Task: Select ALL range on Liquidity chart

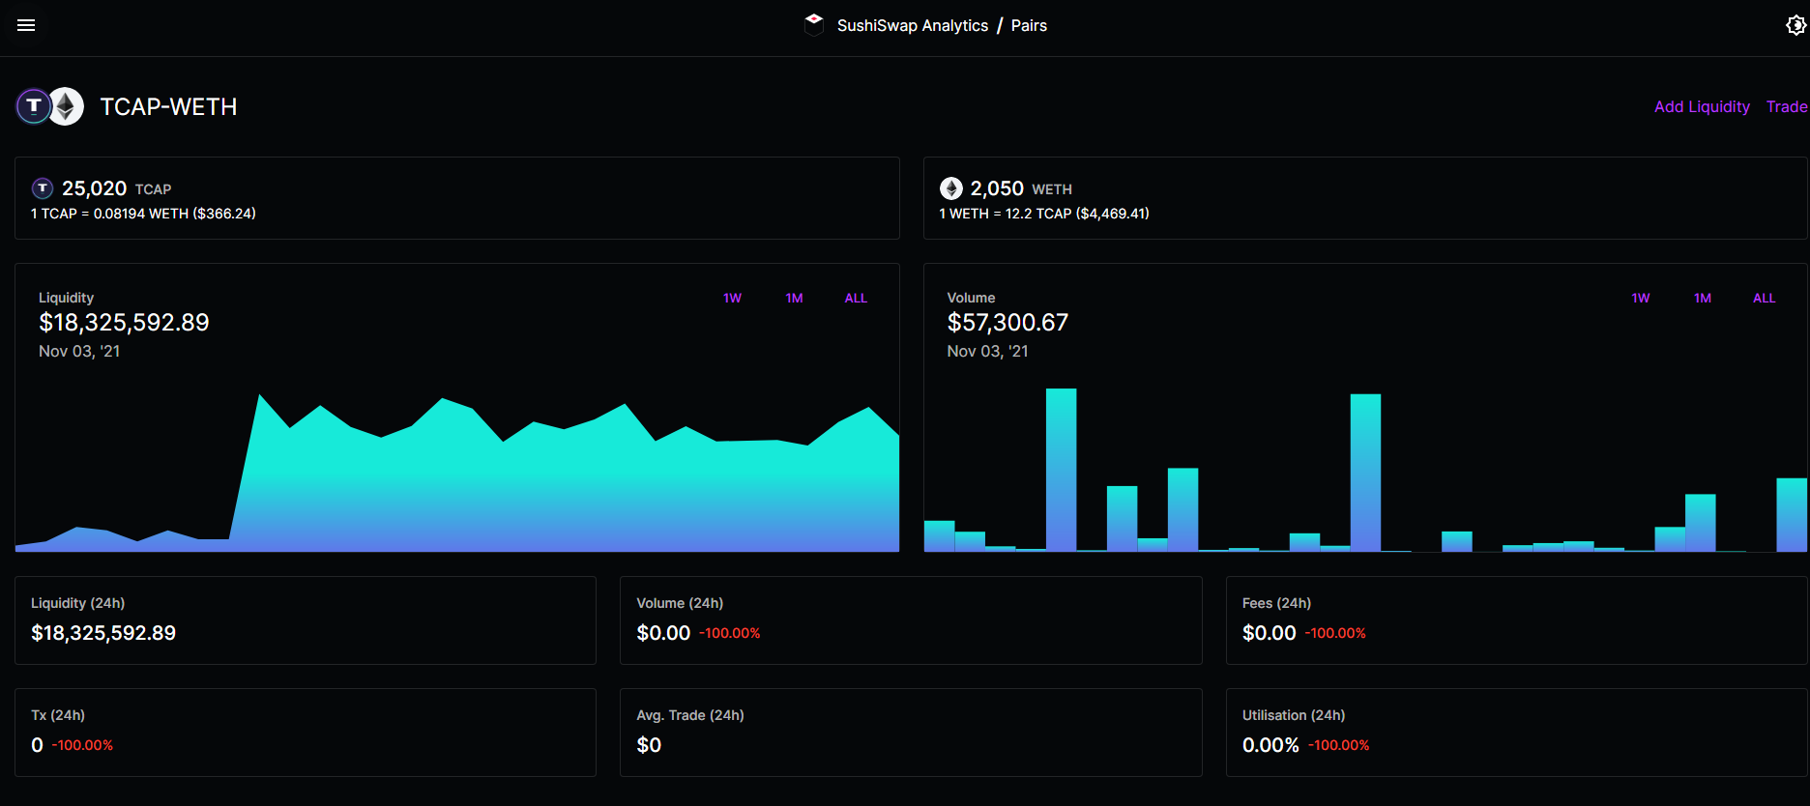Action: point(856,299)
